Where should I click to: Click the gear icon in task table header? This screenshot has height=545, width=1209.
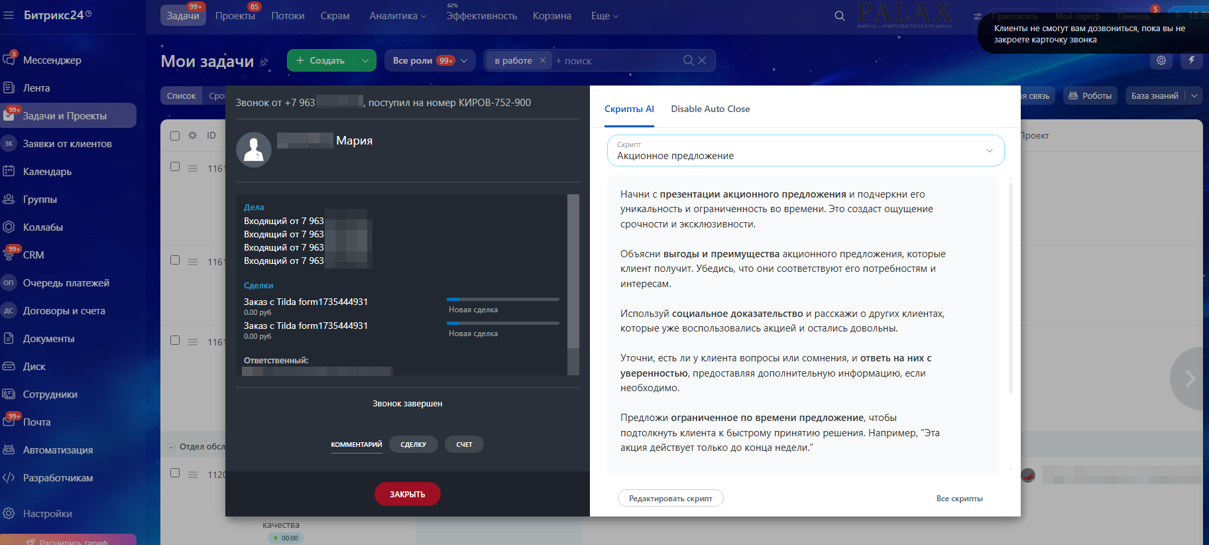tap(193, 135)
